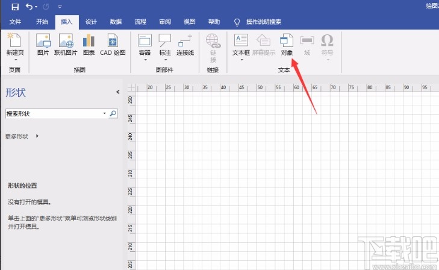Switch to the 设计 tab

pyautogui.click(x=91, y=22)
